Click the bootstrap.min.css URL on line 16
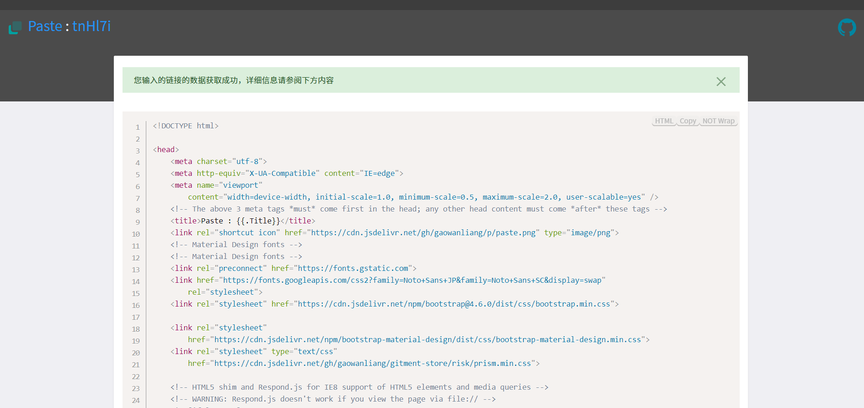 (x=453, y=304)
